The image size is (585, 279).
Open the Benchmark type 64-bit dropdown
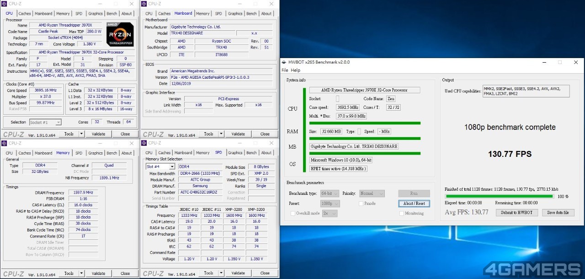click(330, 193)
